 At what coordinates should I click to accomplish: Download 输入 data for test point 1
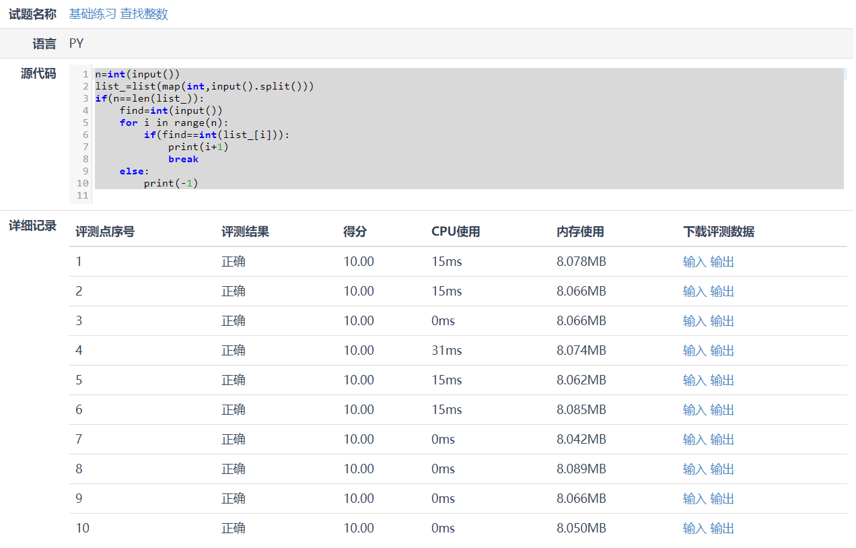(694, 262)
